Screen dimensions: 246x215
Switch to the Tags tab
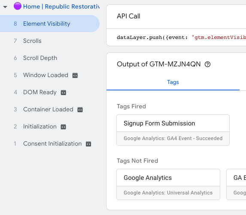click(173, 82)
